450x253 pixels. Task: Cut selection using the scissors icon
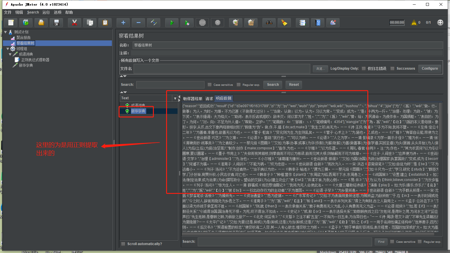(74, 23)
